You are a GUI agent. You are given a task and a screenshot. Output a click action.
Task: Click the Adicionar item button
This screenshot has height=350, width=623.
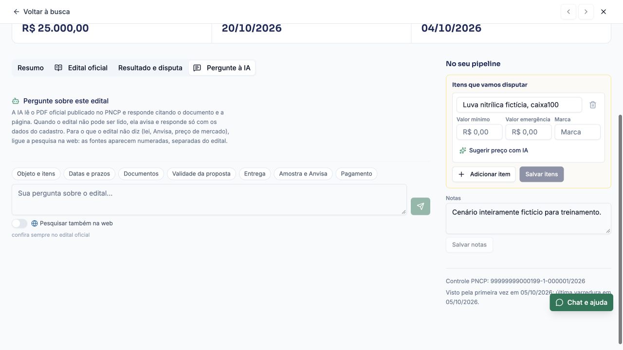(x=484, y=174)
